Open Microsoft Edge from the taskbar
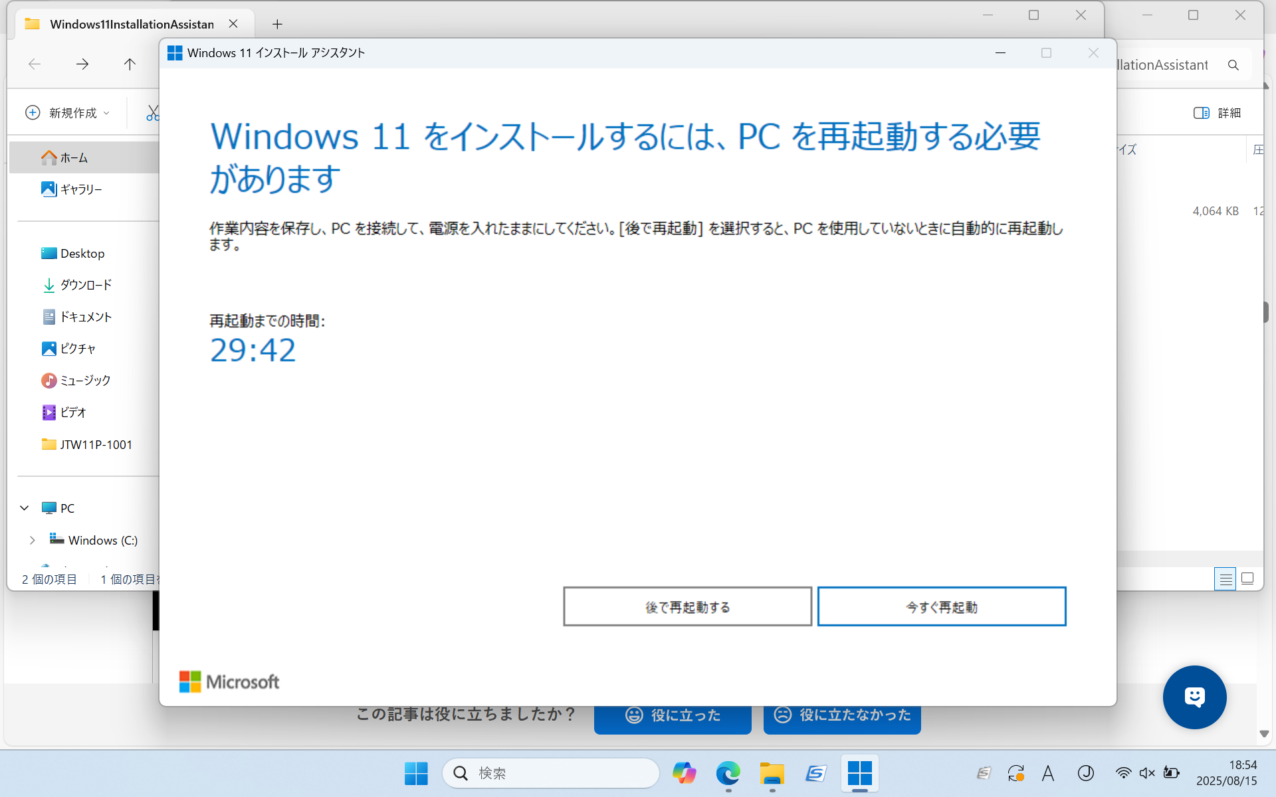1276x797 pixels. tap(728, 773)
